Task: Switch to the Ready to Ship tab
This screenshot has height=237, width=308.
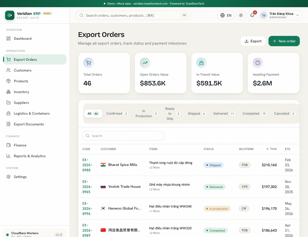Action: 172,114
